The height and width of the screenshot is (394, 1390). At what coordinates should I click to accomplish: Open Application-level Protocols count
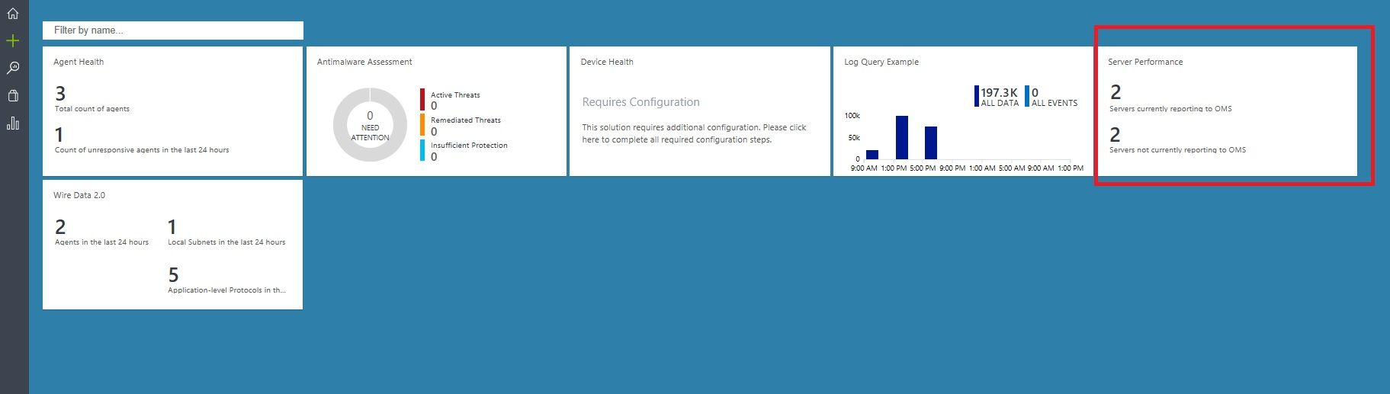[x=174, y=275]
